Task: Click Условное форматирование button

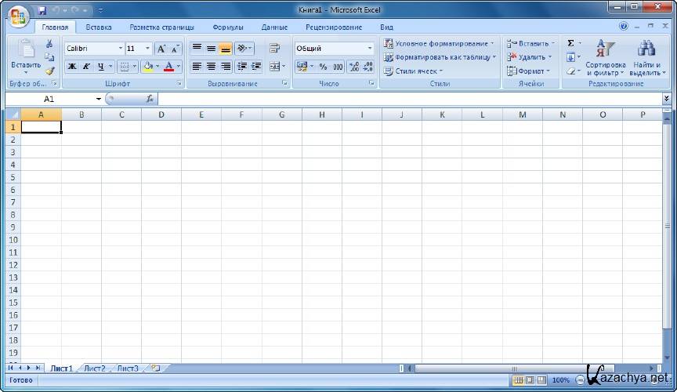Action: click(x=439, y=44)
